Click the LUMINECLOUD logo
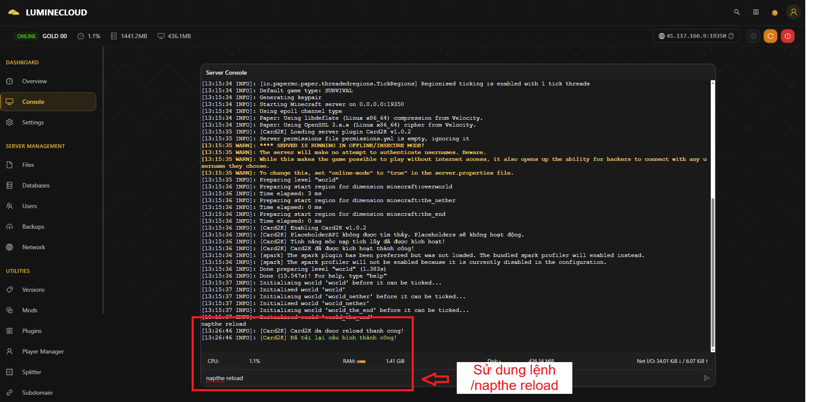 click(x=48, y=12)
